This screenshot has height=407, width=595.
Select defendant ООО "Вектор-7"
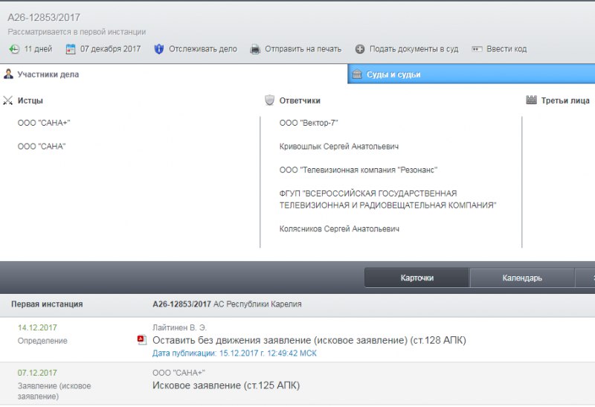click(x=309, y=123)
